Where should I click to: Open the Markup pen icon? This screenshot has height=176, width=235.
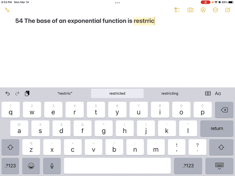(x=203, y=10)
